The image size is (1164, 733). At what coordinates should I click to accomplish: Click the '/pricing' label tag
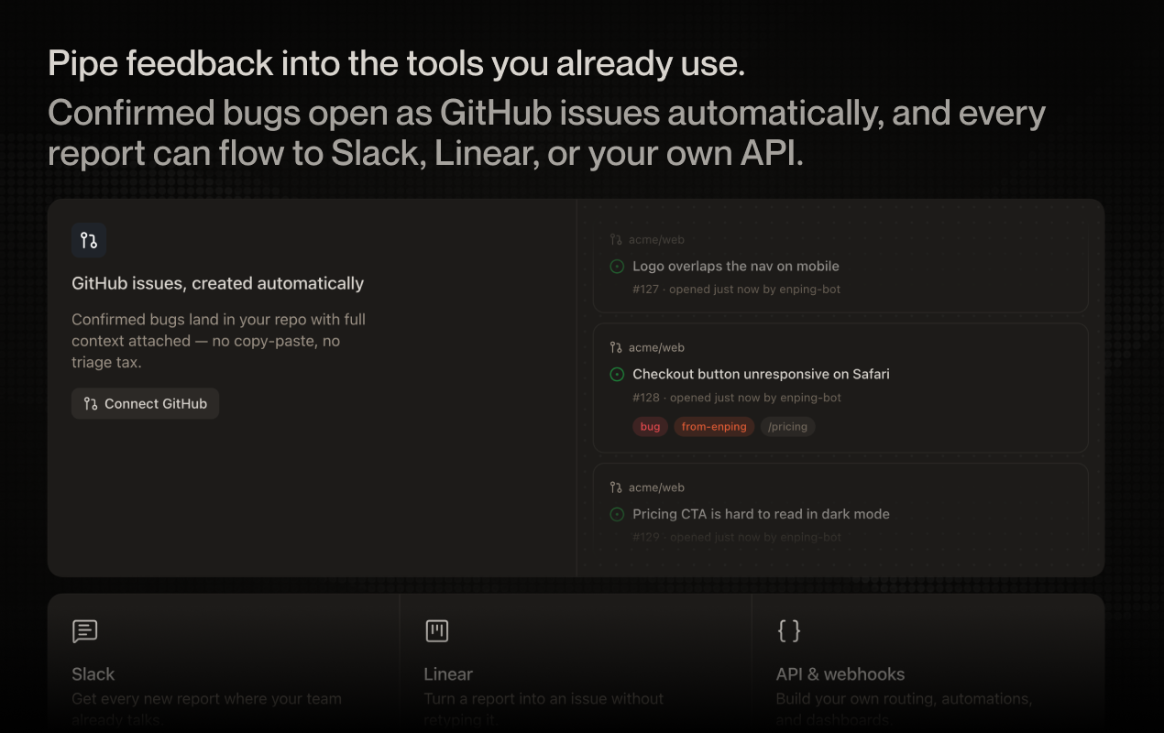point(787,427)
